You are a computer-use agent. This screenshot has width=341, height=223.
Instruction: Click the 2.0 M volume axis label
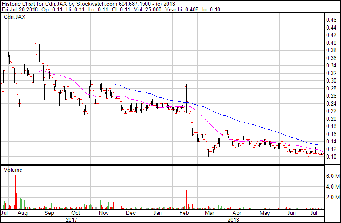pos(332,197)
